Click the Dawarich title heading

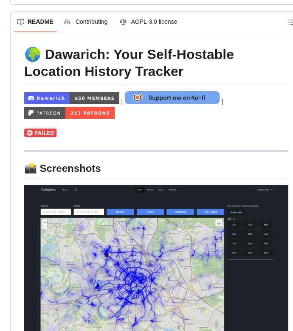pos(129,63)
